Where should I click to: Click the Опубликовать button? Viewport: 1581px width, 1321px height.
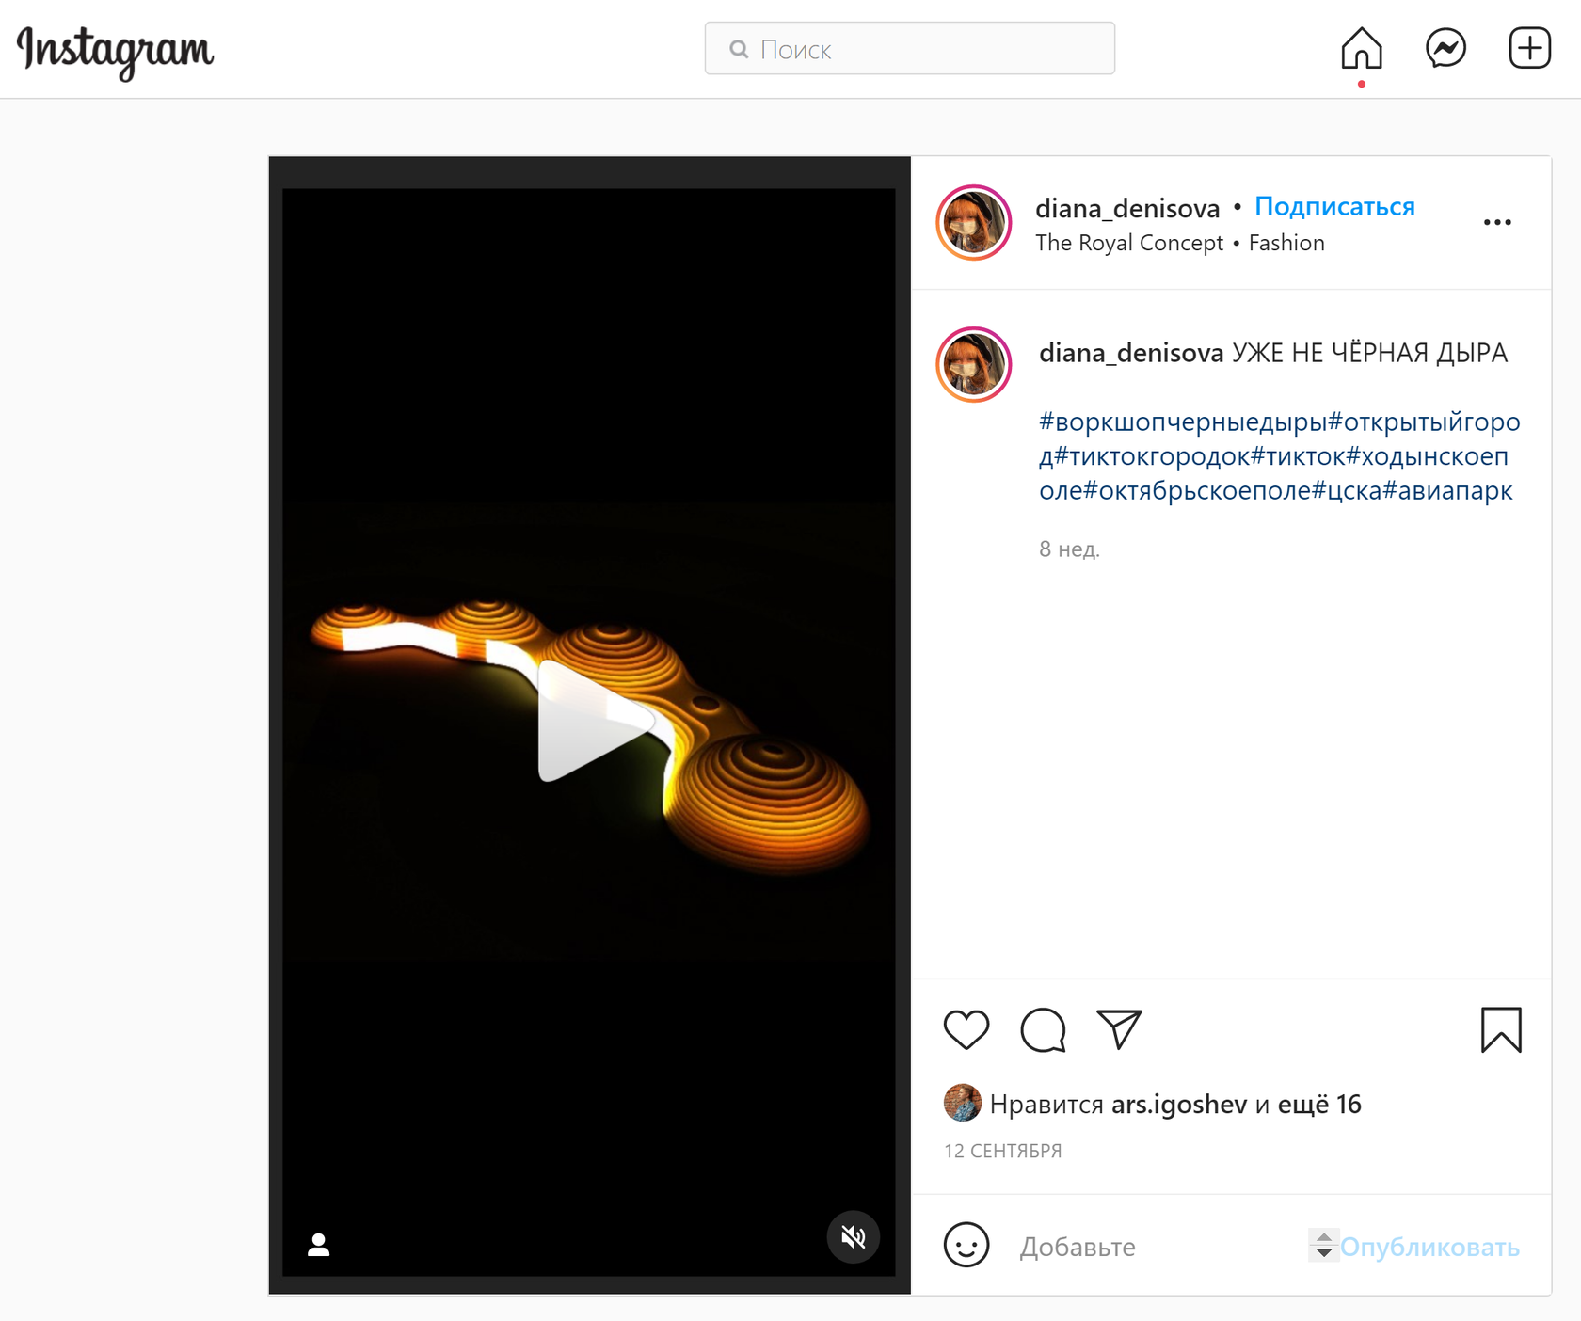pos(1429,1247)
